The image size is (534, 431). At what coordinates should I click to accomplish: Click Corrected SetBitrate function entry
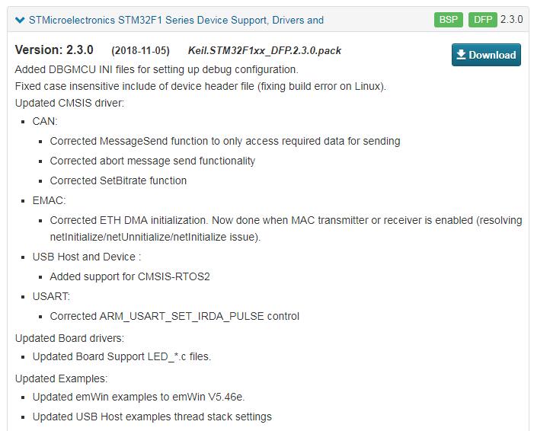pos(118,180)
